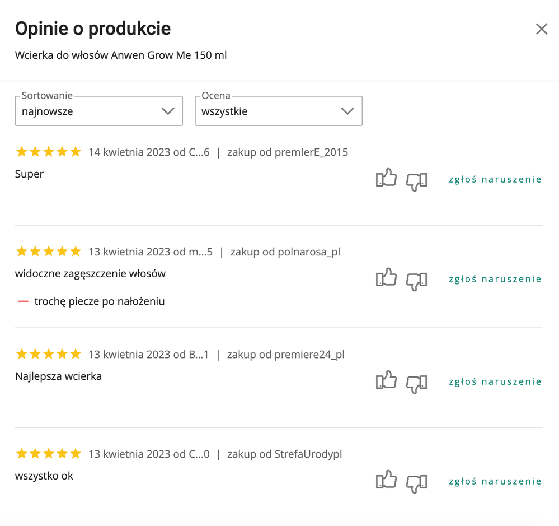The image size is (559, 526).
Task: Thumbs up the "wszystko ok" review
Action: point(386,480)
